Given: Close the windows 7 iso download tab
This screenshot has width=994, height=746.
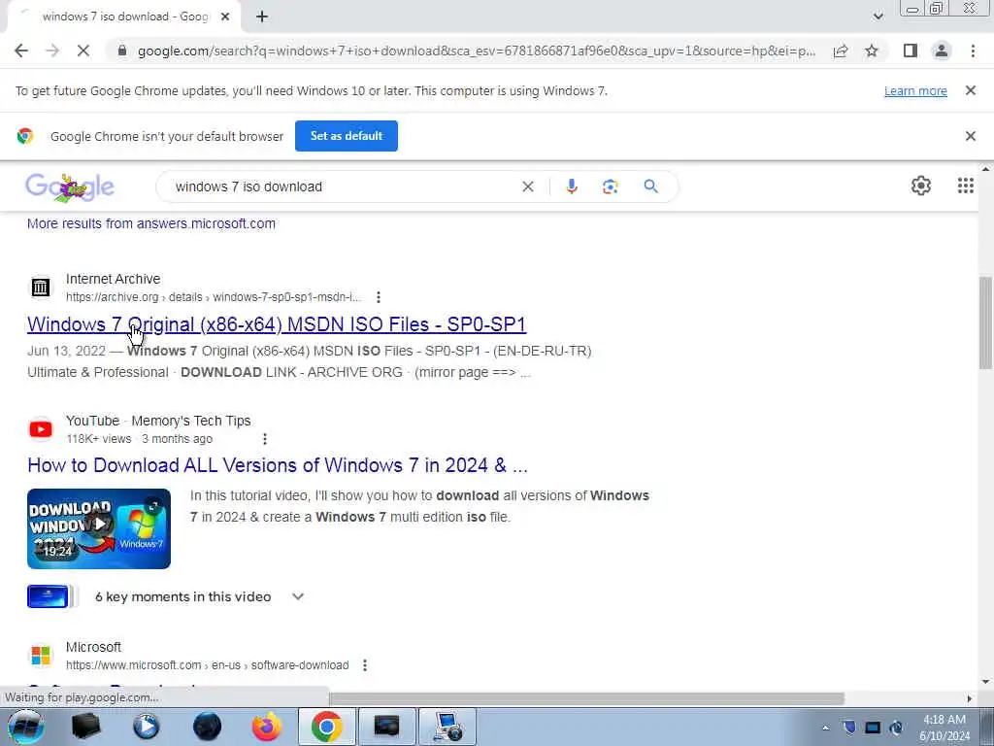Looking at the screenshot, I should tap(225, 17).
